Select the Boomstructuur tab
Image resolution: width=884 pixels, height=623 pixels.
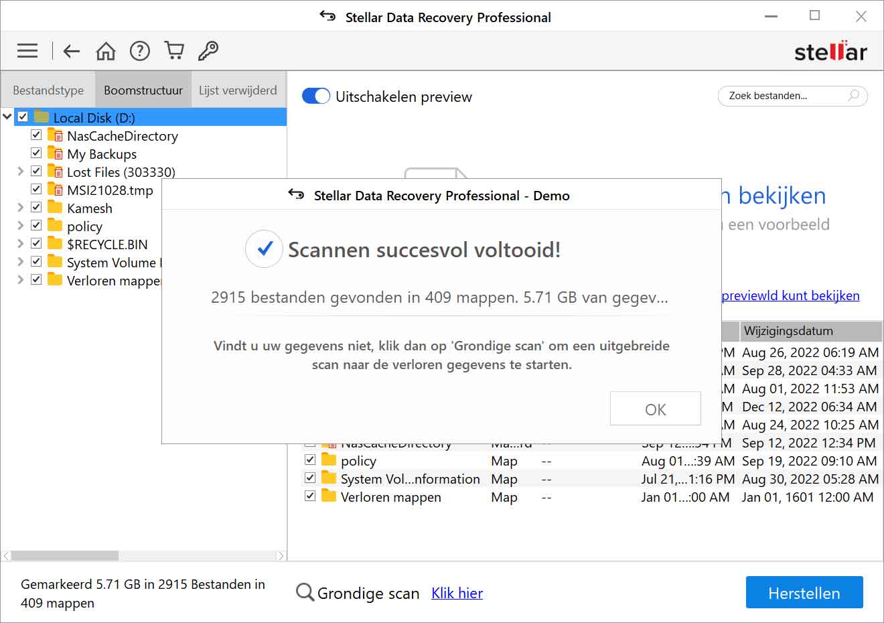143,90
